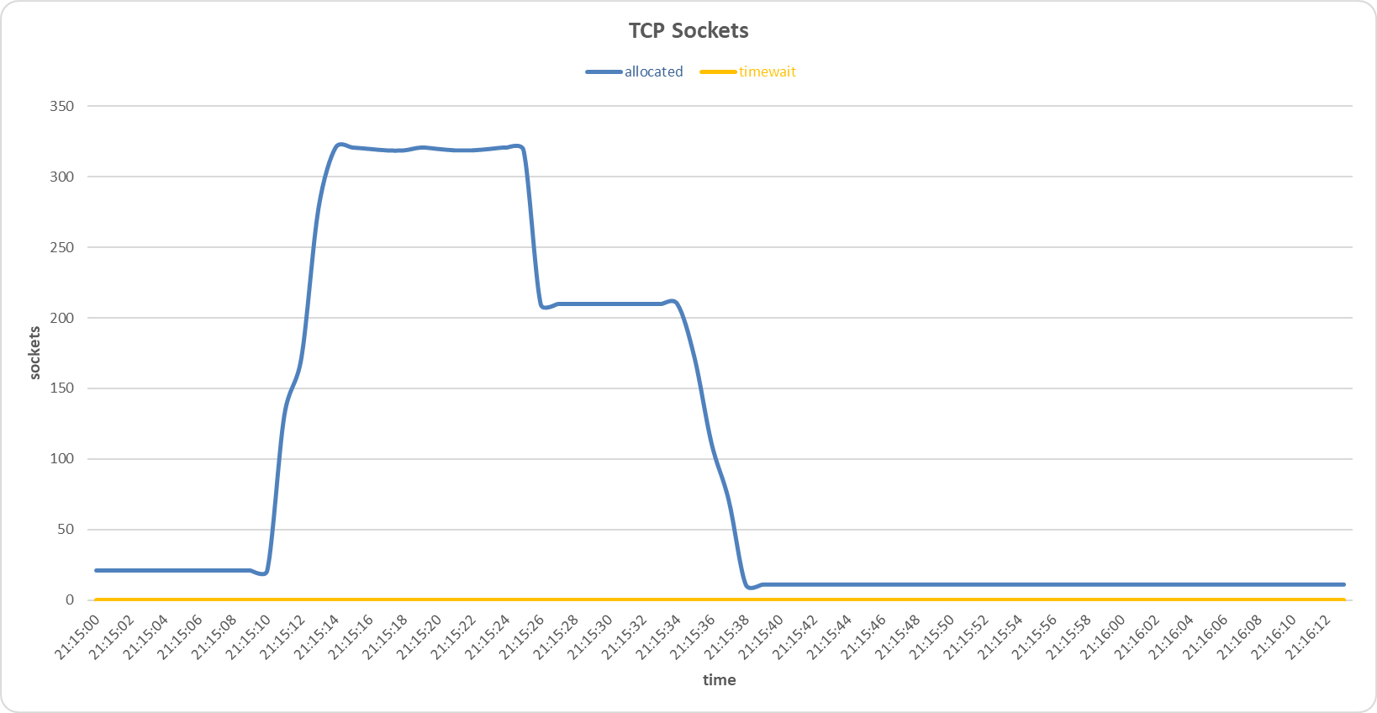Click the 21:16:00 time axis label
1377x713 pixels.
coord(1110,636)
